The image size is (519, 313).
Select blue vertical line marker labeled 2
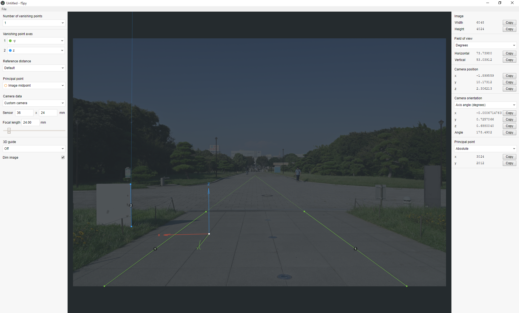pyautogui.click(x=131, y=205)
